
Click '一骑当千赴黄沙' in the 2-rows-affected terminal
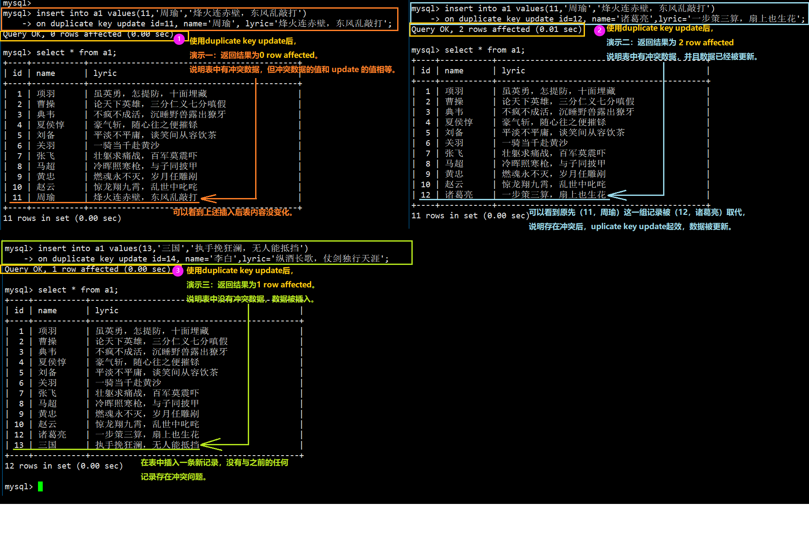(x=535, y=143)
